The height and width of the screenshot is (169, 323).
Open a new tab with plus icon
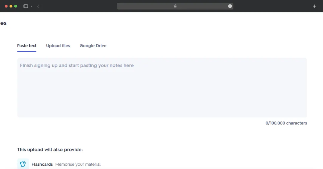[315, 6]
